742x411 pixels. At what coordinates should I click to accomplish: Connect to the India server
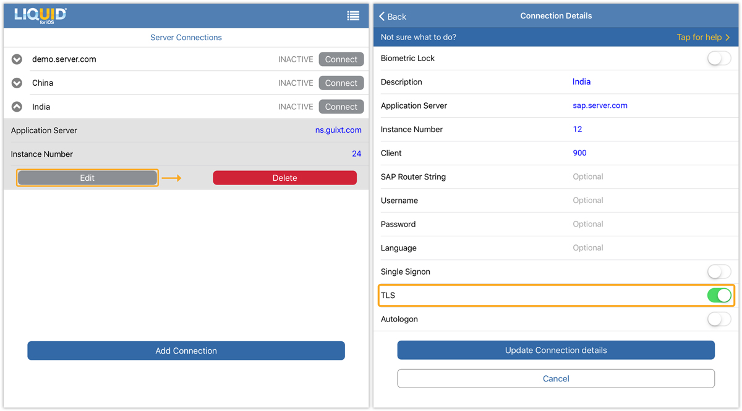pos(341,107)
